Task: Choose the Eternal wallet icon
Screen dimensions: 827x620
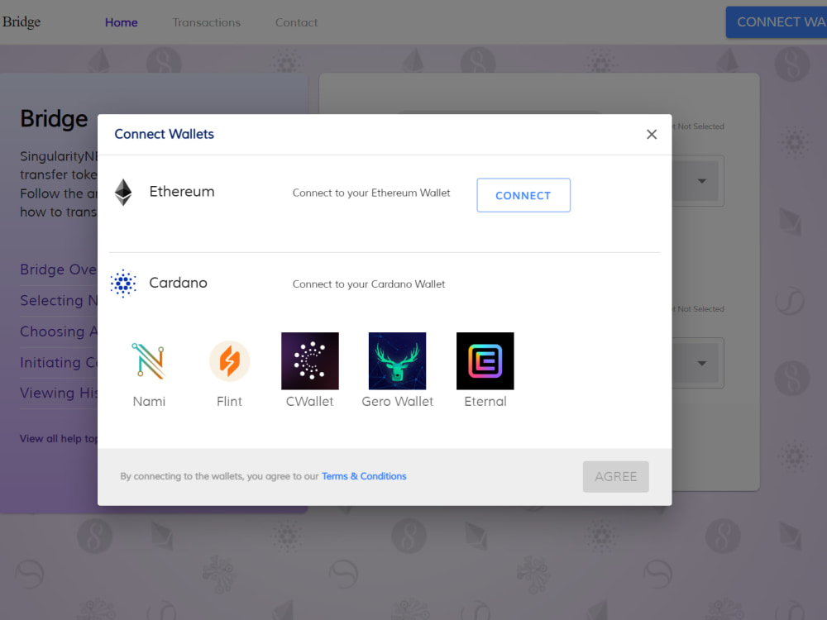Action: [485, 360]
